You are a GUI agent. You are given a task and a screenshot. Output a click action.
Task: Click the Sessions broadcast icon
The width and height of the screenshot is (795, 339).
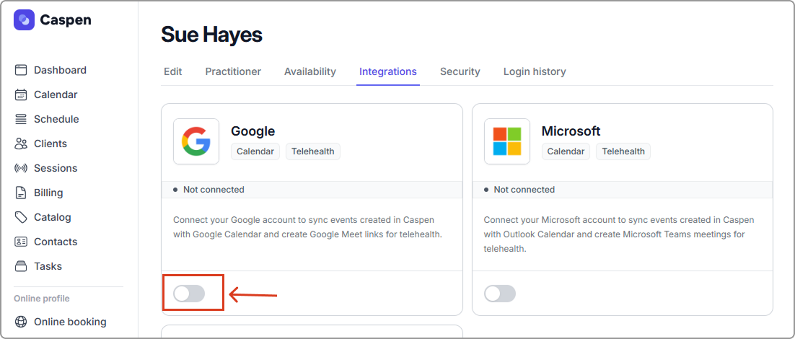[x=21, y=168]
